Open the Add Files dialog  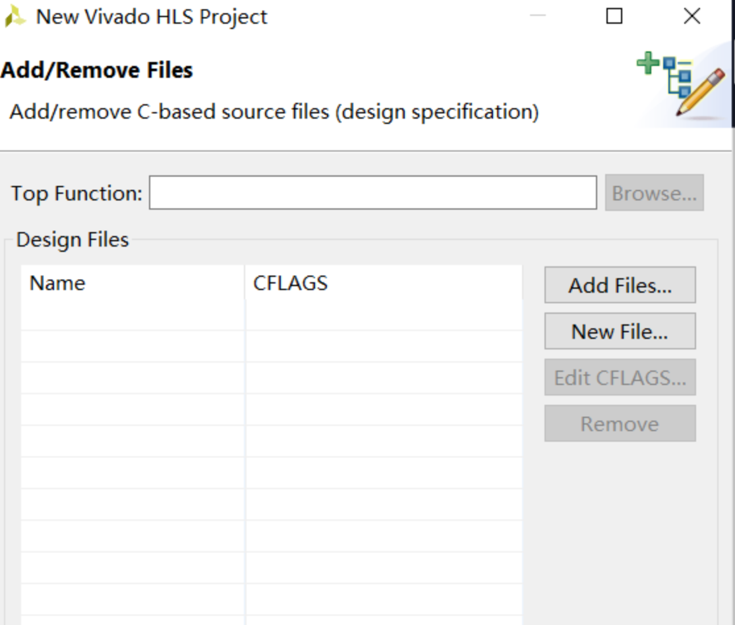tap(620, 285)
